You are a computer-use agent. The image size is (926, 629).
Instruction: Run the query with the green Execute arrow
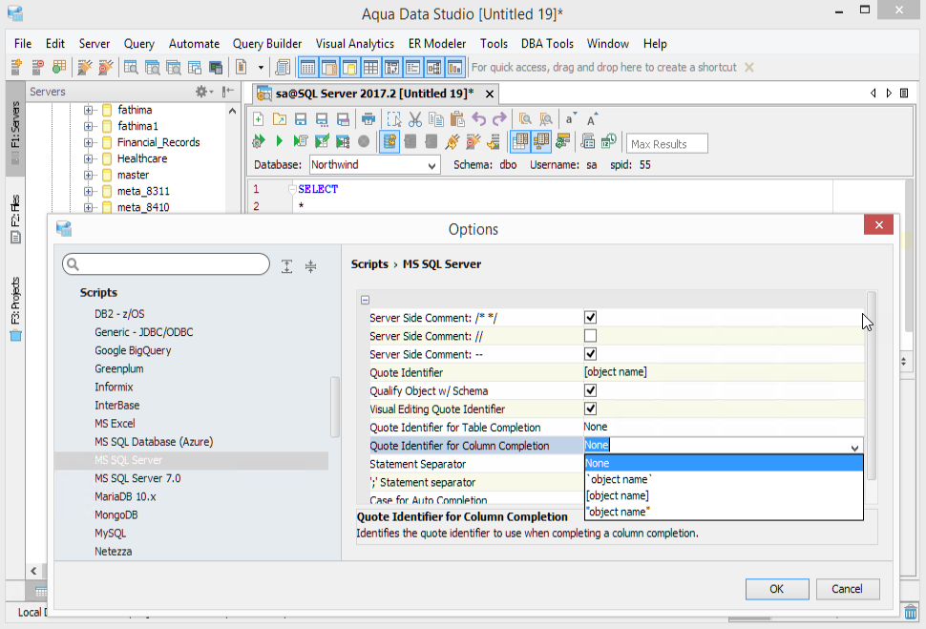pos(279,141)
